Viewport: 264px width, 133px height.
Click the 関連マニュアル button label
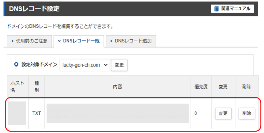(236, 8)
